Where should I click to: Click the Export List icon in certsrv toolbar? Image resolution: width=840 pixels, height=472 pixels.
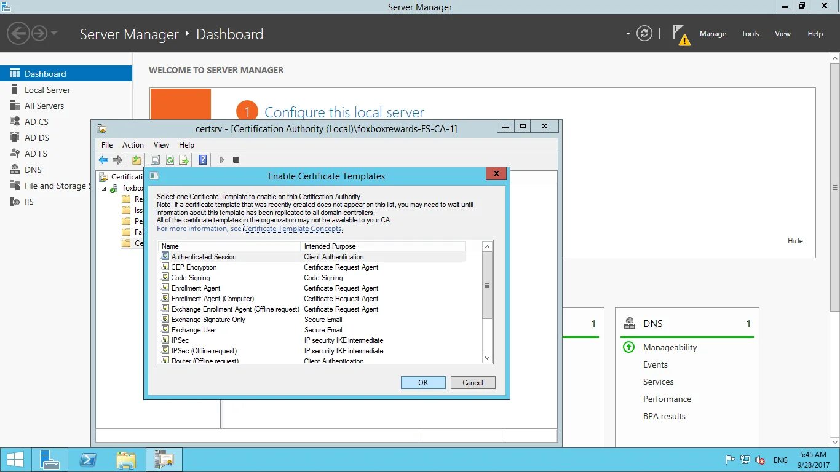184,160
